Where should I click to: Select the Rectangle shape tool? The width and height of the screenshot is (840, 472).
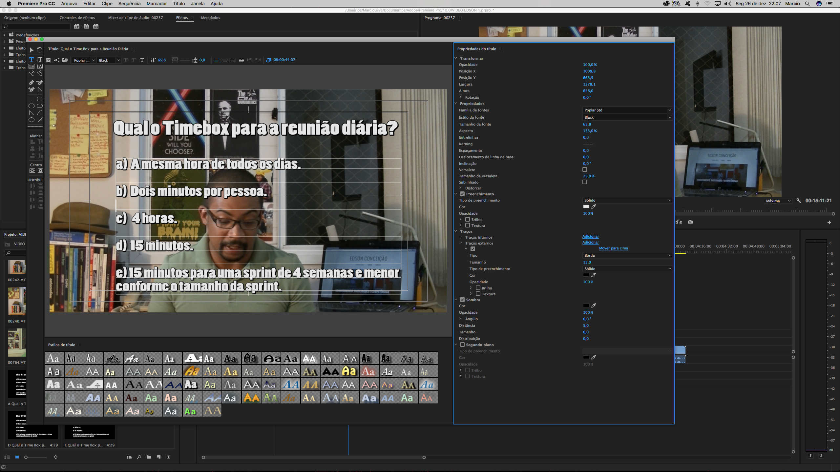(x=31, y=99)
